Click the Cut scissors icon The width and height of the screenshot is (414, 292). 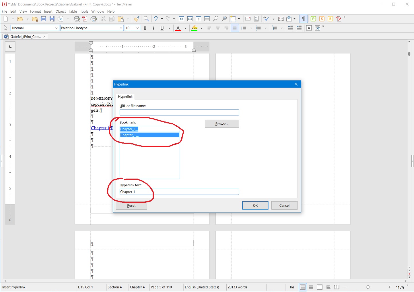[x=103, y=19]
